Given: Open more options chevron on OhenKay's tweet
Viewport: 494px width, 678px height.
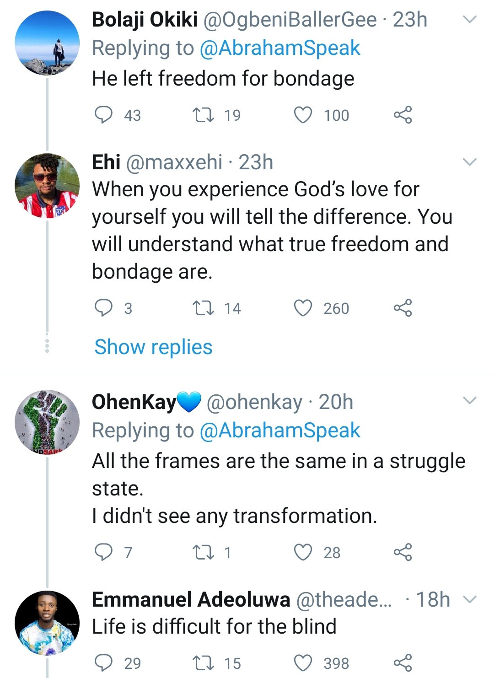Looking at the screenshot, I should click(470, 401).
